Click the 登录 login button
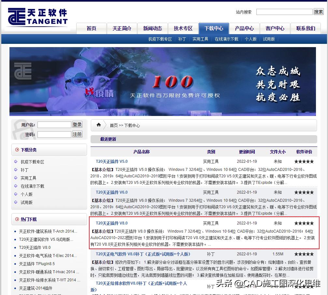This screenshot has width=328, height=295. coord(77,124)
